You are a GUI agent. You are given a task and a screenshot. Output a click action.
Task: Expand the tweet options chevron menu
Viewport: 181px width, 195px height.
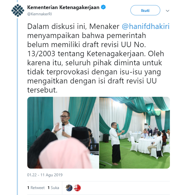point(167,11)
